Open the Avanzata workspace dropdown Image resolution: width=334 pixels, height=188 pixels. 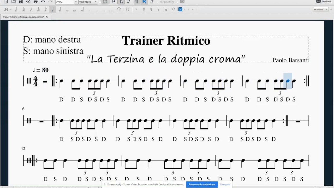click(320, 9)
